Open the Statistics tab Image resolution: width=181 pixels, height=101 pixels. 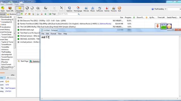pyautogui.click(x=35, y=61)
